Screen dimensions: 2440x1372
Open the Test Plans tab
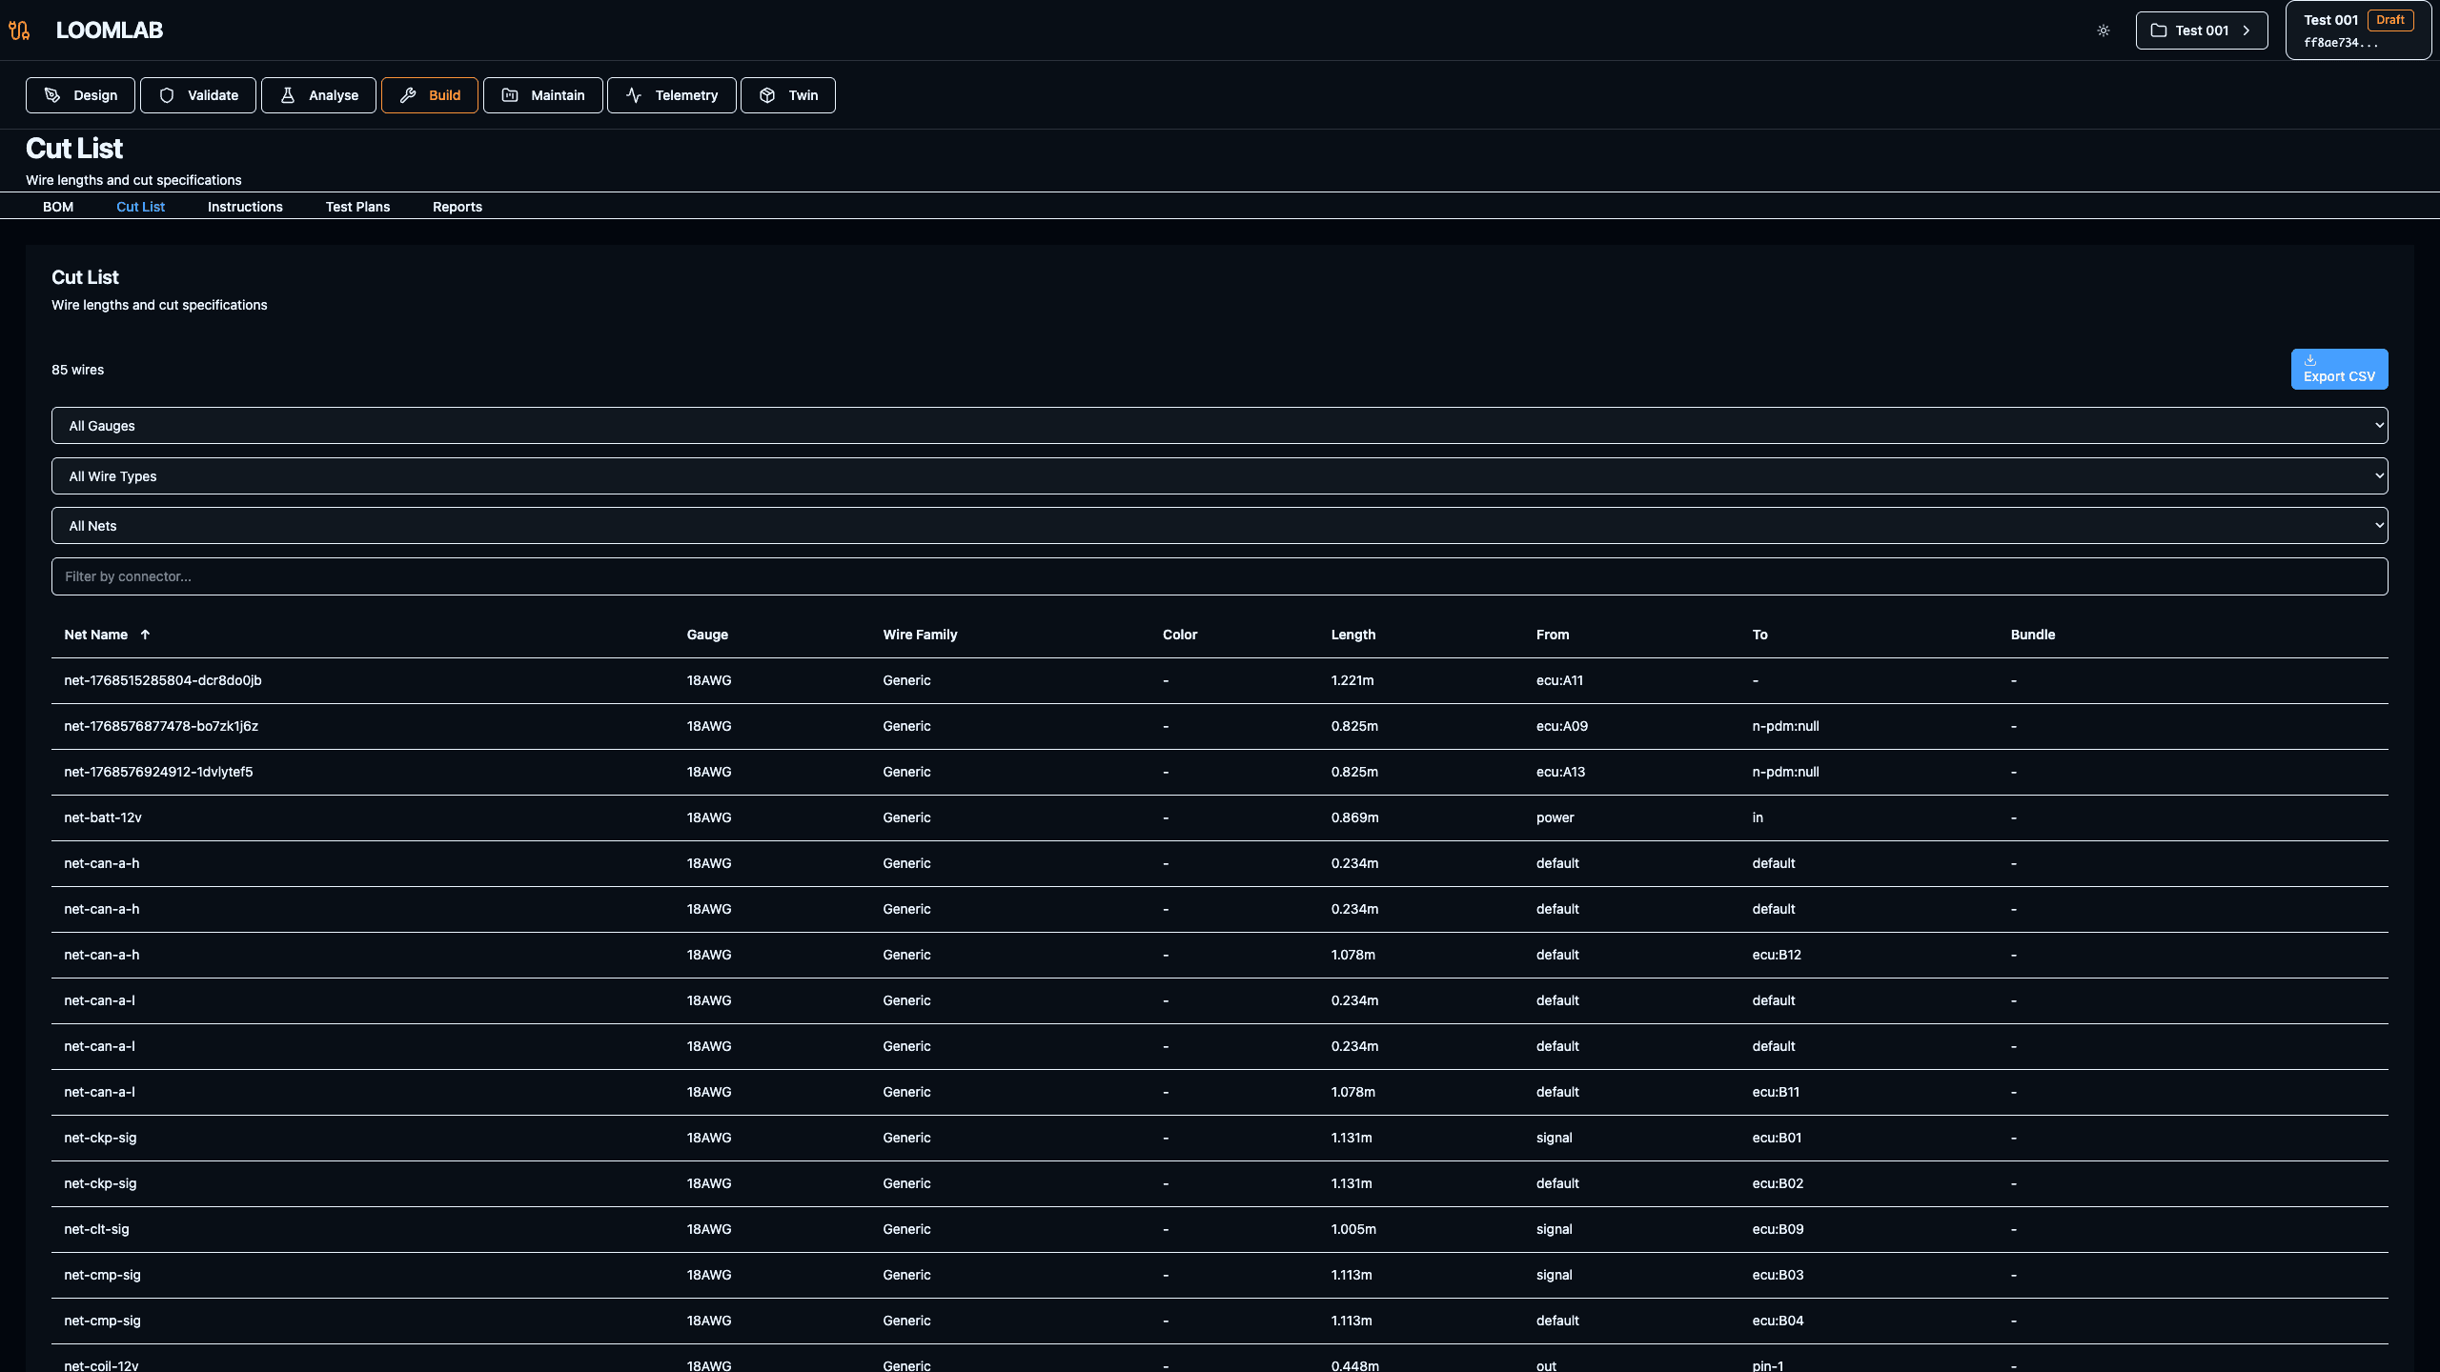click(357, 207)
